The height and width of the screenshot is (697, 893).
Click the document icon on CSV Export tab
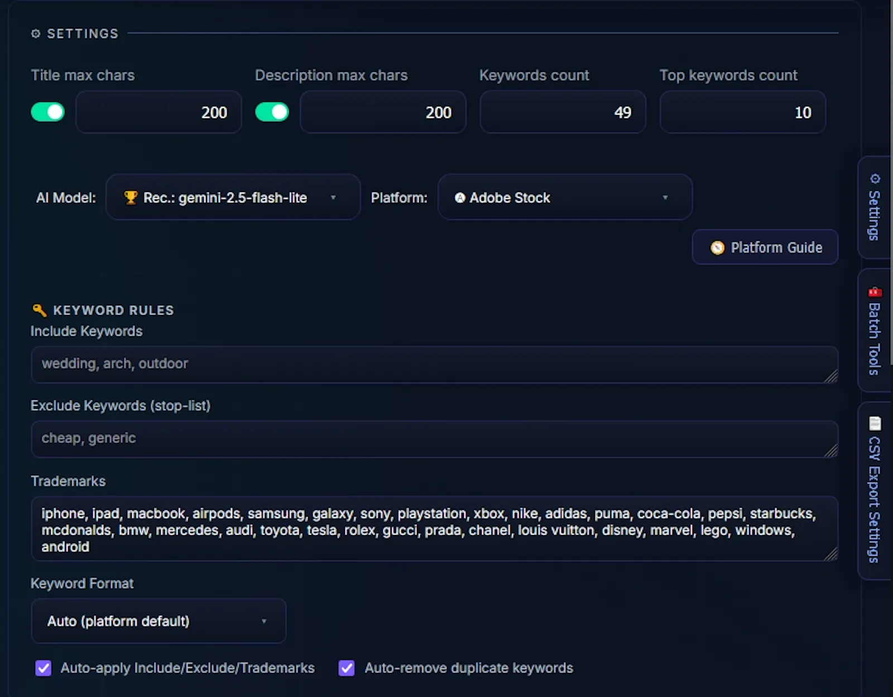(875, 423)
